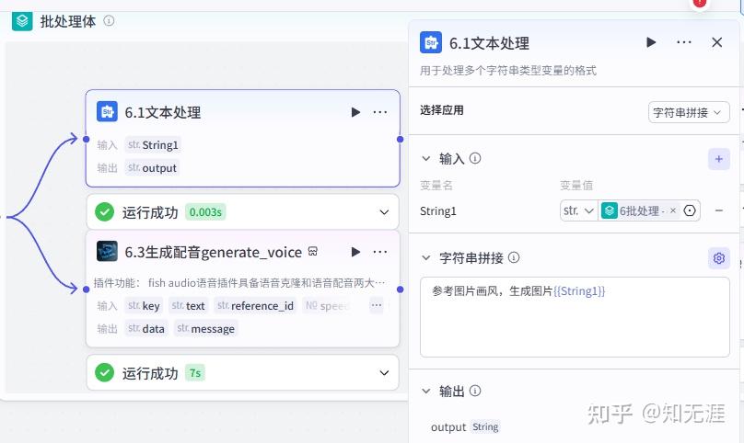The height and width of the screenshot is (443, 744).
Task: Run the 6.1文本处理 node on canvas
Action: coord(355,112)
